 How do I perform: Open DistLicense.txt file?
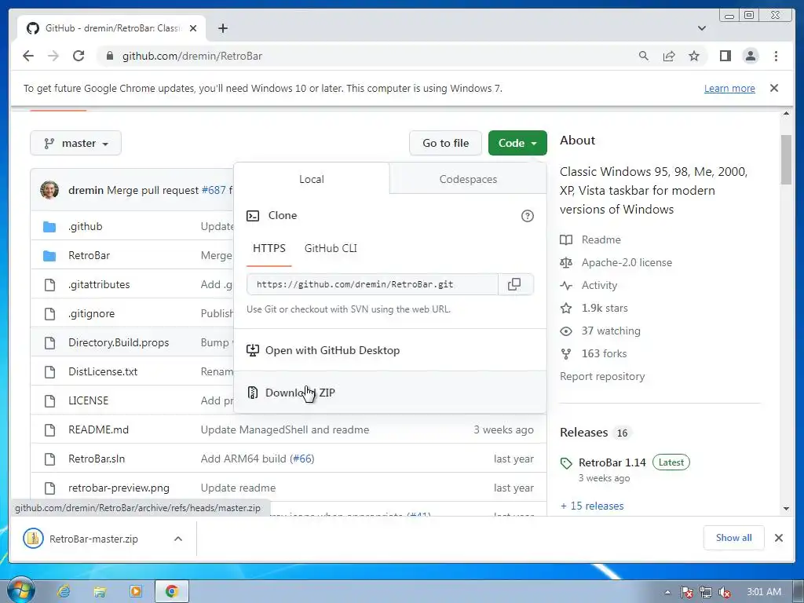(x=103, y=371)
